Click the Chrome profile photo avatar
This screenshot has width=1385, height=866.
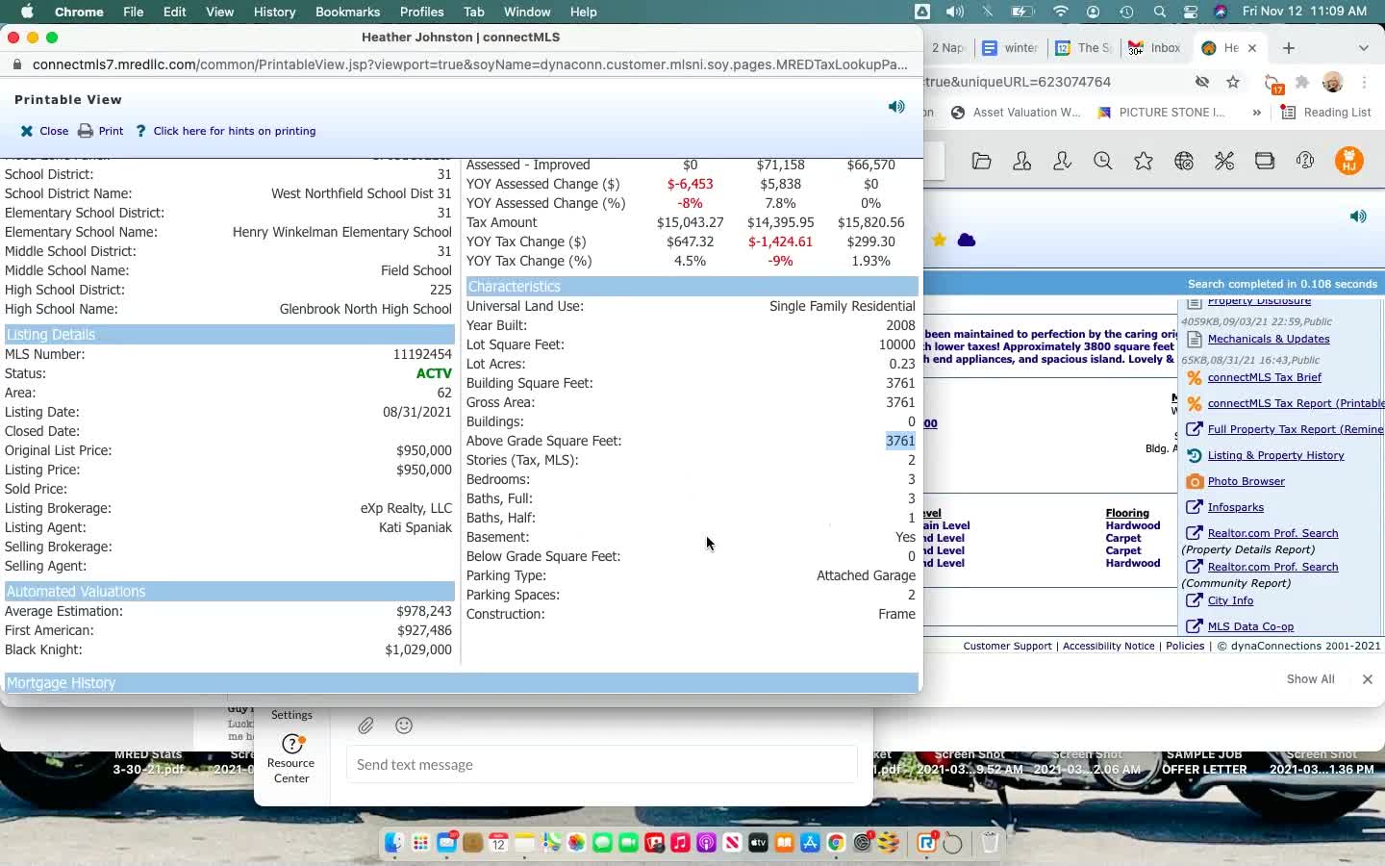(x=1333, y=82)
